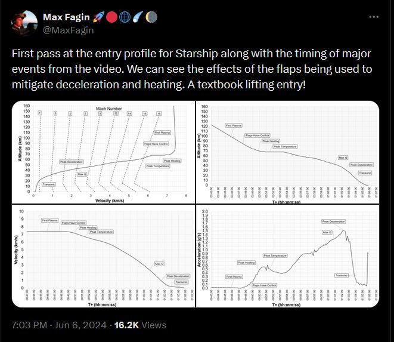The width and height of the screenshot is (394, 342).
Task: View the 16.2K Views count
Action: (x=141, y=325)
